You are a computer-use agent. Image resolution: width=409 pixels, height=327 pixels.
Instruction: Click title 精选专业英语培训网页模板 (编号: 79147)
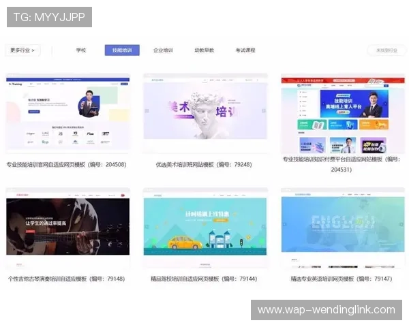coord(342,279)
